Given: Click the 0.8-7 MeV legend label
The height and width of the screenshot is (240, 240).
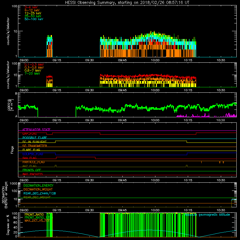Looking at the screenshot, I should (33, 70).
